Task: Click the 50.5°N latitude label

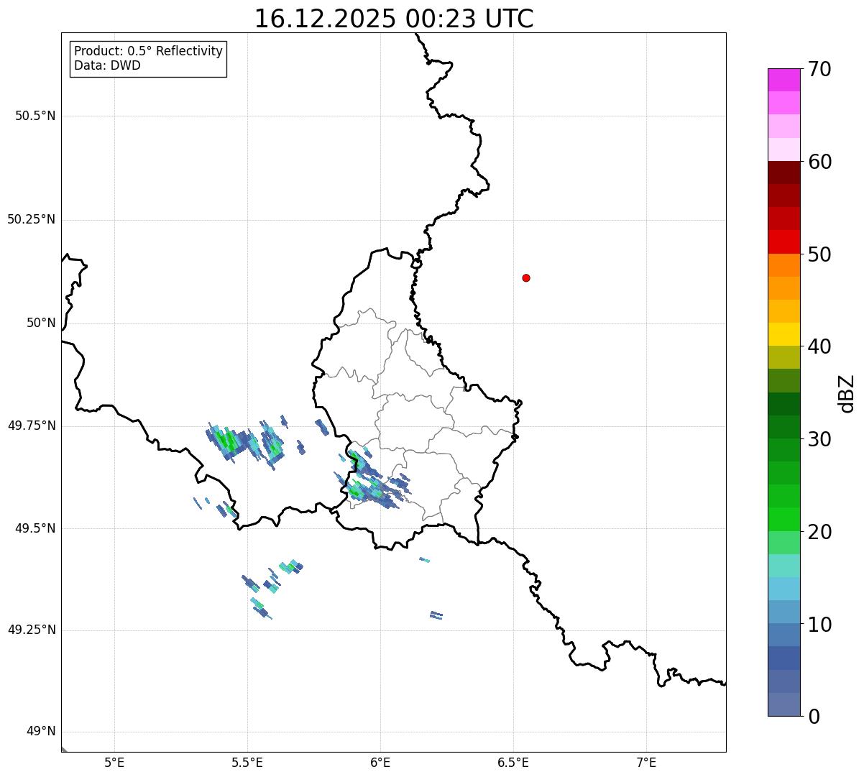Action: pyautogui.click(x=35, y=116)
